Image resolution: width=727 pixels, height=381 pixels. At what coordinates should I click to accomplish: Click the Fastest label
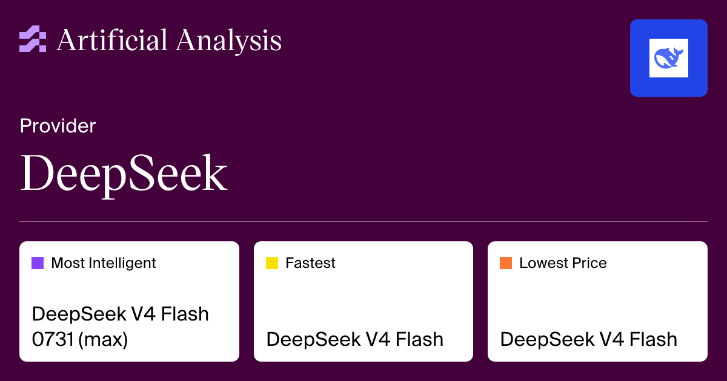point(310,263)
